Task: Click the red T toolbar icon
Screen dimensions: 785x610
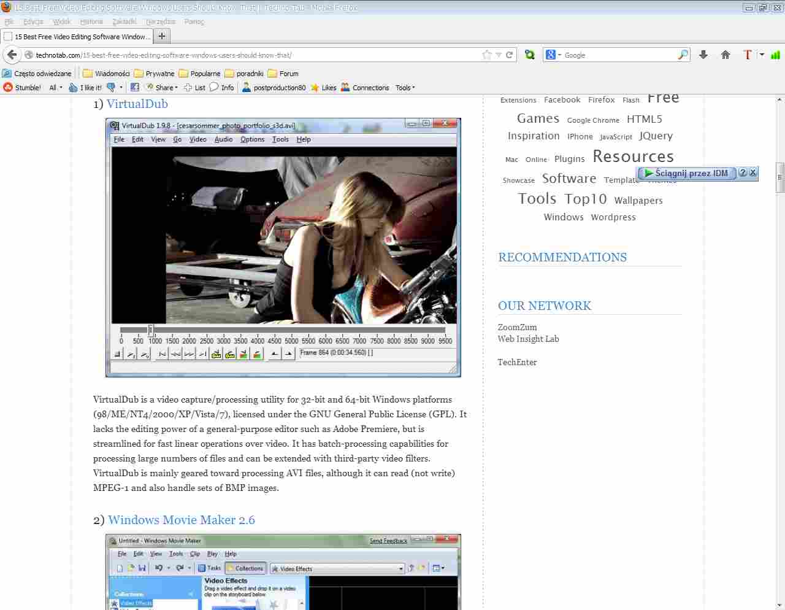Action: [747, 55]
